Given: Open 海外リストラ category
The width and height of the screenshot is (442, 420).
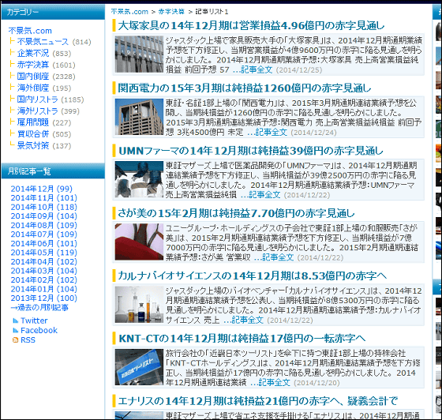Looking at the screenshot, I should 38,111.
